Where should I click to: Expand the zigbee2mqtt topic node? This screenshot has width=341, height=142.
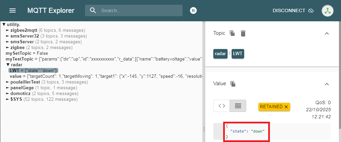(7, 30)
